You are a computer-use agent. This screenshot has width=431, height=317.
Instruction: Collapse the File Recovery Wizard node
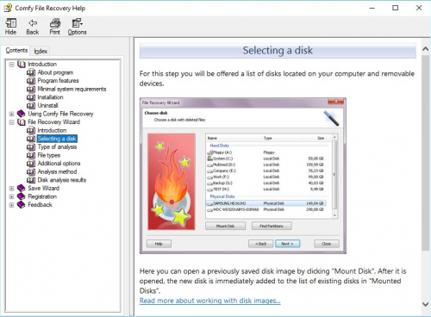11,122
